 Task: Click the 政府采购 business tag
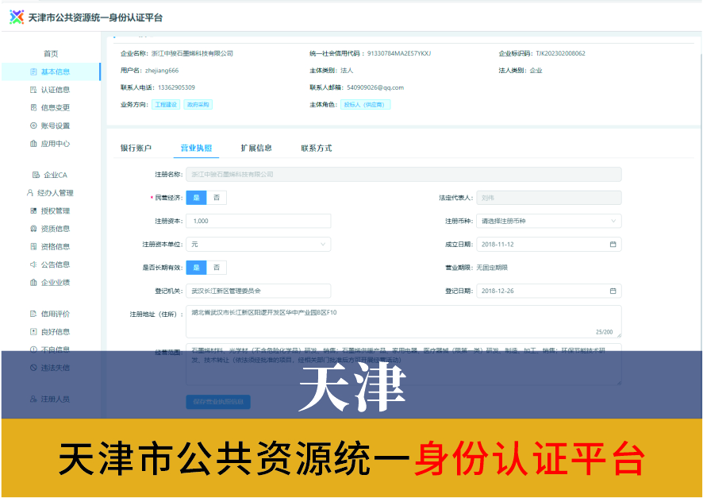(x=198, y=105)
